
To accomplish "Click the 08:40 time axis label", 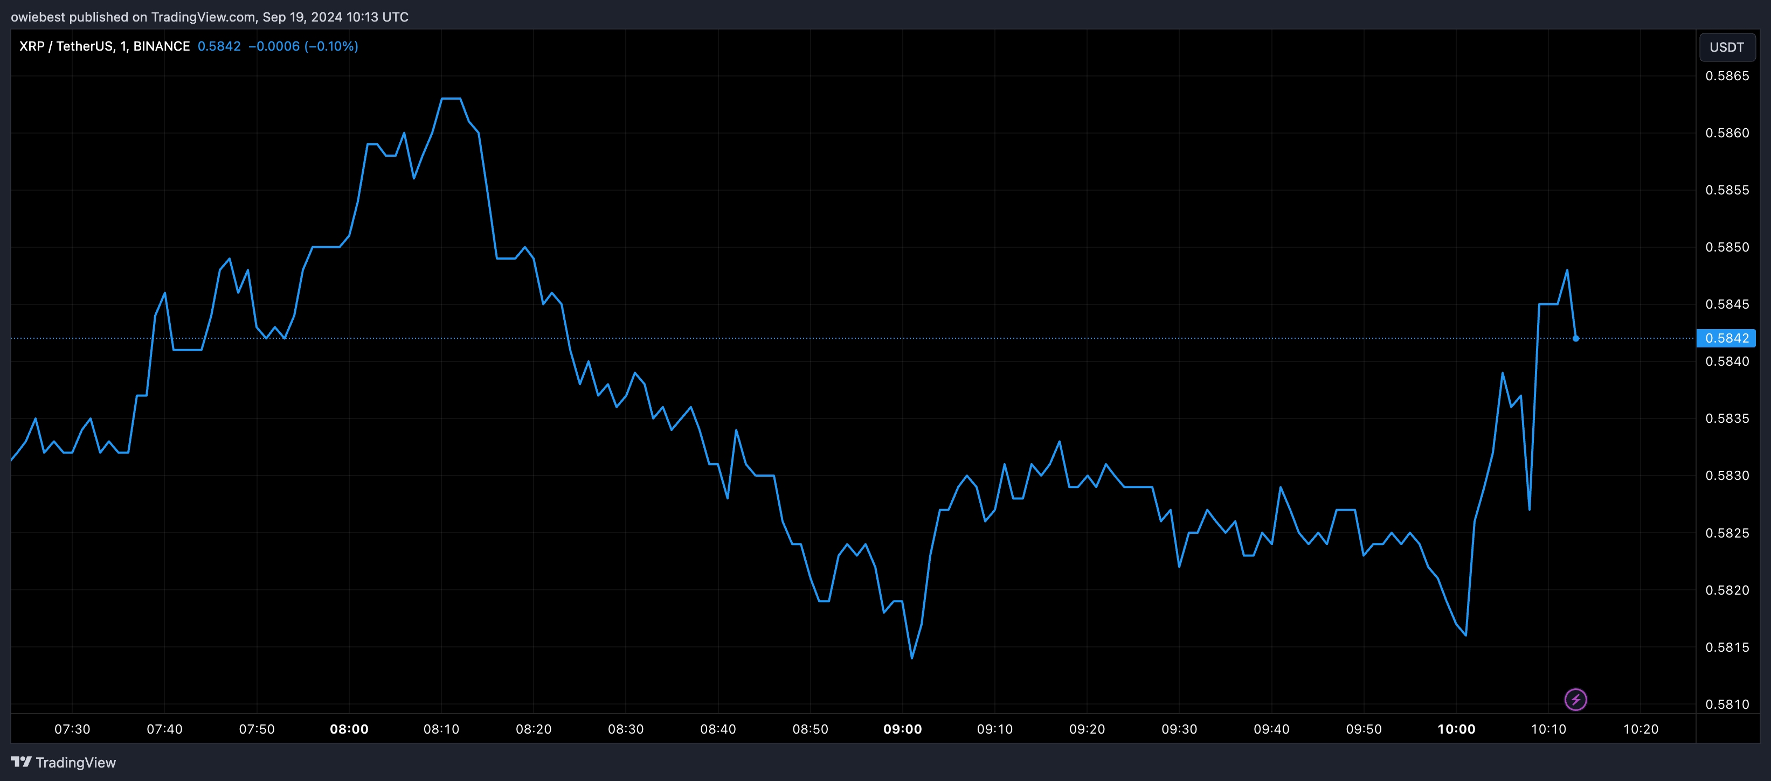I will pyautogui.click(x=718, y=729).
